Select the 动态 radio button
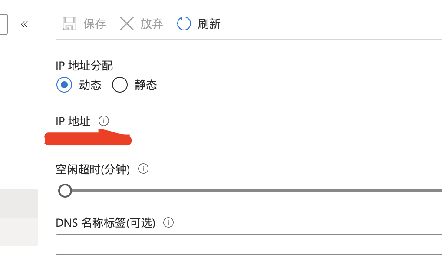 (x=64, y=85)
